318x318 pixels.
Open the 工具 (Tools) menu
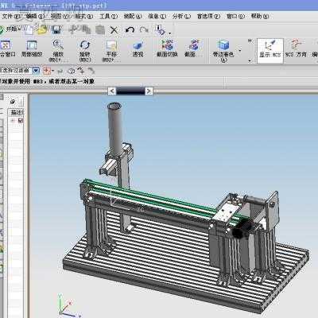pos(108,17)
